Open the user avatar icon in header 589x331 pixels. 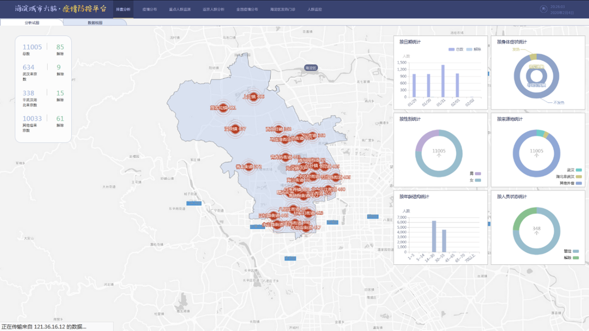pos(543,9)
